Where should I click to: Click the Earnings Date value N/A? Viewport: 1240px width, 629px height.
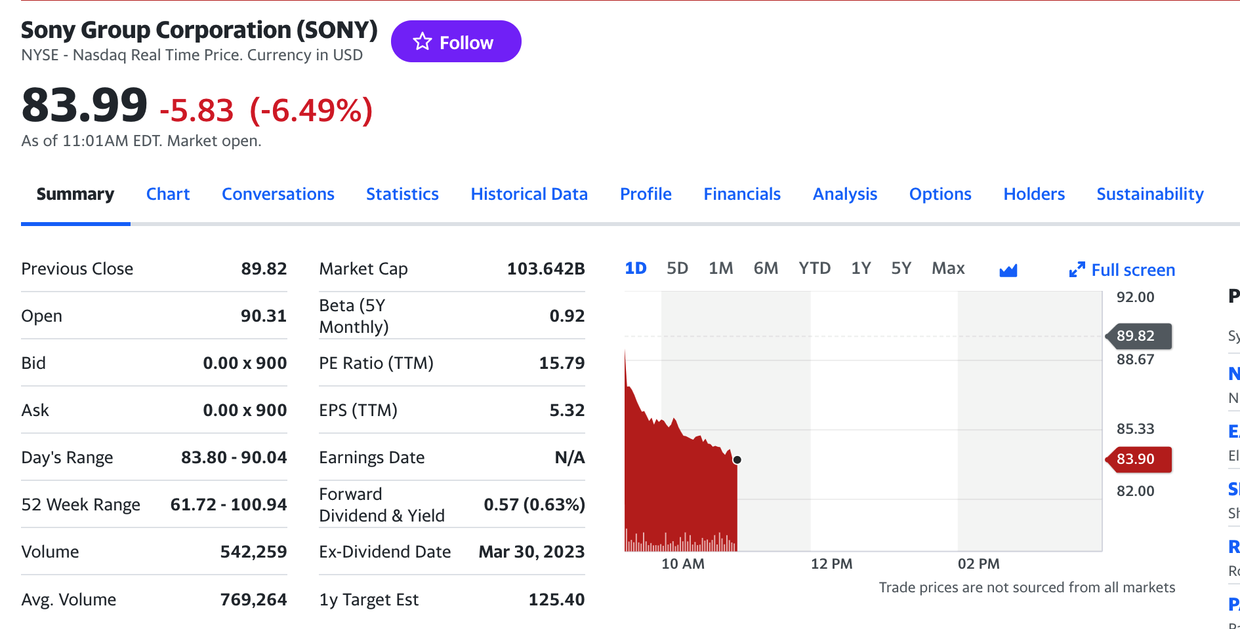pyautogui.click(x=569, y=457)
